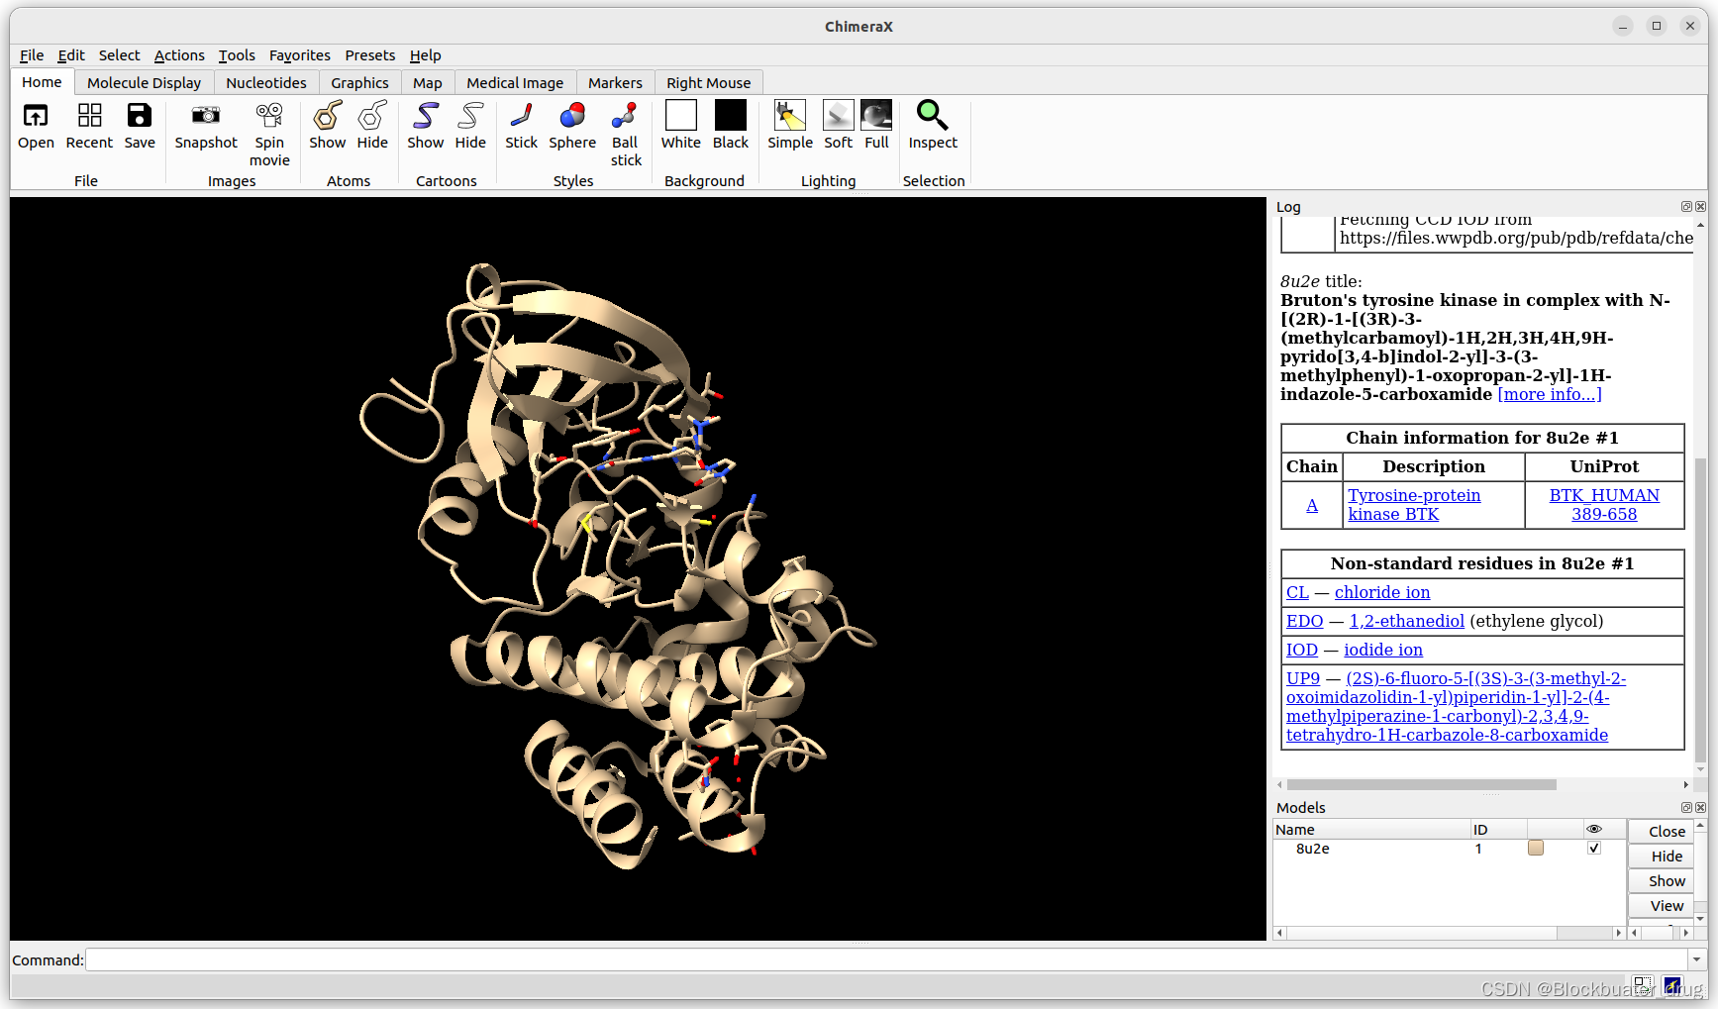This screenshot has width=1718, height=1009.
Task: Open the color swatch for model 8u2e
Action: pos(1536,849)
